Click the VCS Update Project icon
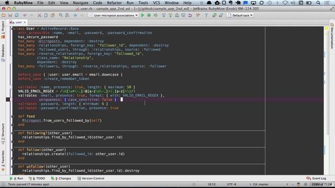This screenshot has height=188, width=335. (164, 15)
